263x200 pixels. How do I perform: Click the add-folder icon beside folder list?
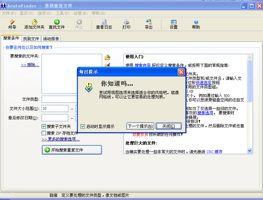[107, 58]
